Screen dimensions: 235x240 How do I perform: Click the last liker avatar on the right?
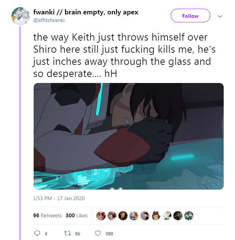[189, 216]
